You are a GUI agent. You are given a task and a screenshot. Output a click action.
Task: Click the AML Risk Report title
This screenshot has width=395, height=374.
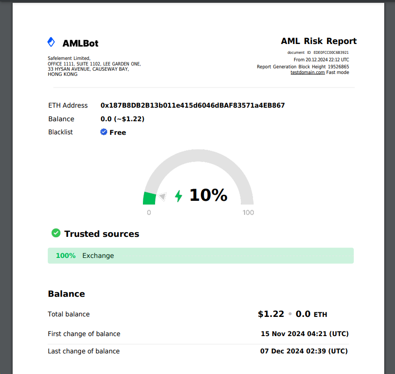[319, 41]
